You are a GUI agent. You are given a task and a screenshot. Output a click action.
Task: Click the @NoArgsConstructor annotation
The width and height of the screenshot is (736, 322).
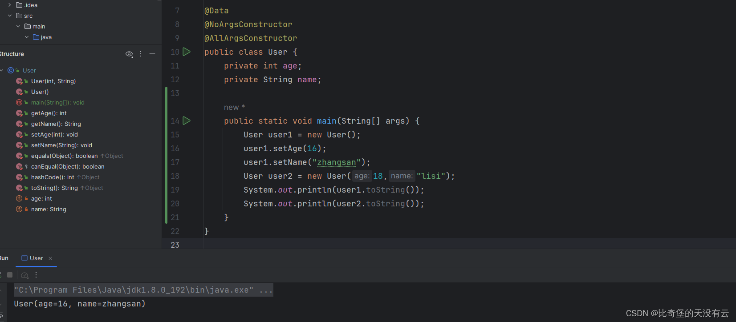tap(248, 24)
